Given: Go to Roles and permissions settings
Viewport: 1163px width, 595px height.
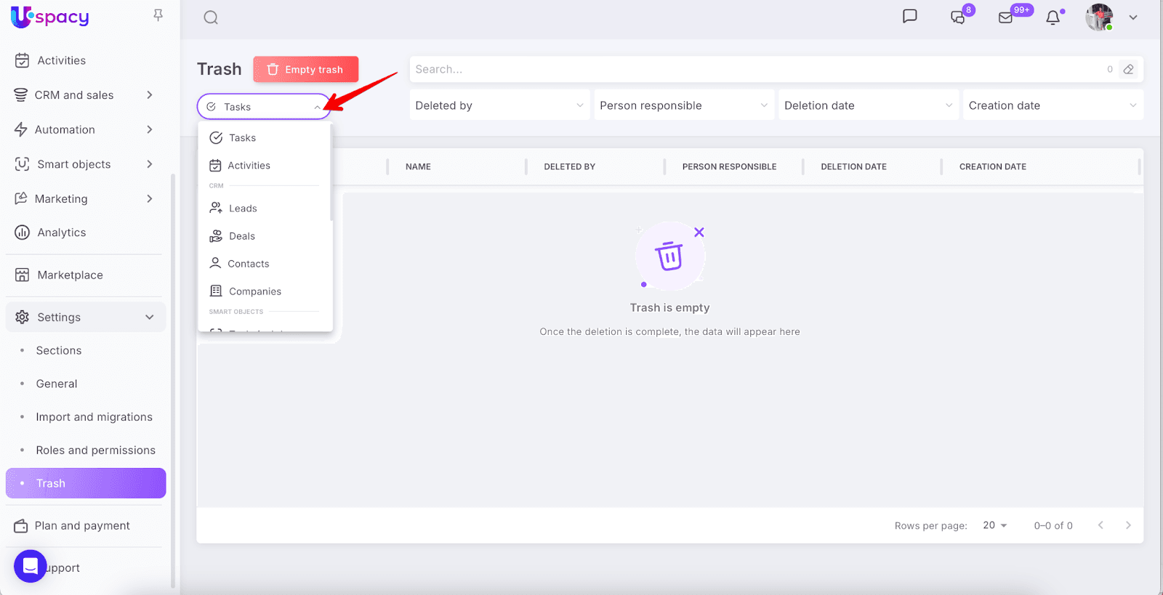Looking at the screenshot, I should (95, 450).
